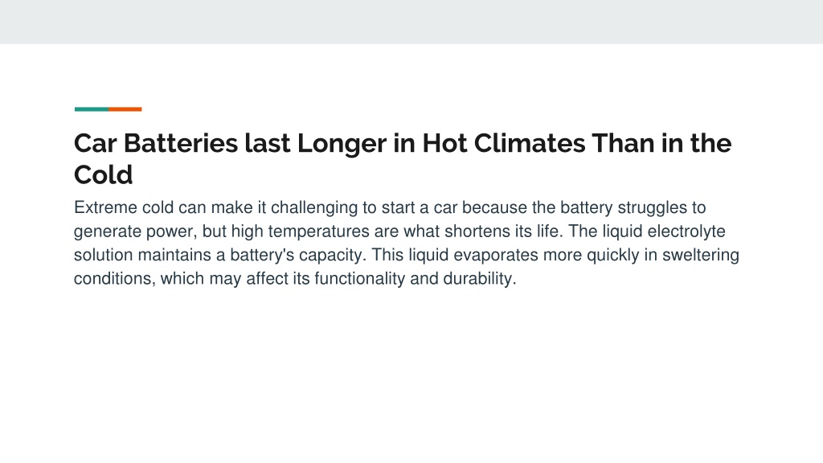
Task: Click the gray header band at the top
Action: (x=411, y=22)
